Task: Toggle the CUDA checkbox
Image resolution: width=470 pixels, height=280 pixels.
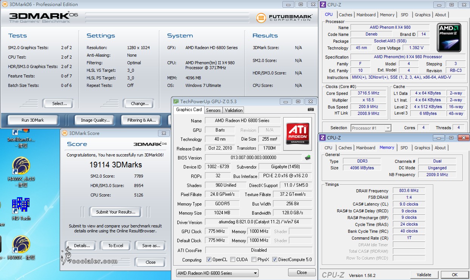Action: click(x=233, y=260)
